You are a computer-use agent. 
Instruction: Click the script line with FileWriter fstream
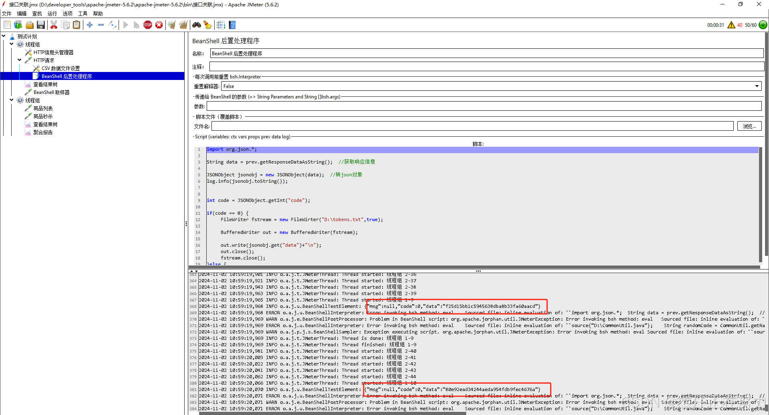pyautogui.click(x=302, y=219)
